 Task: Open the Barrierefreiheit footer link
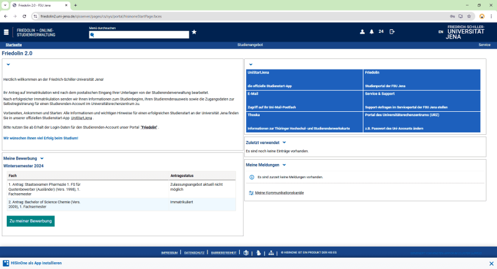(x=224, y=252)
